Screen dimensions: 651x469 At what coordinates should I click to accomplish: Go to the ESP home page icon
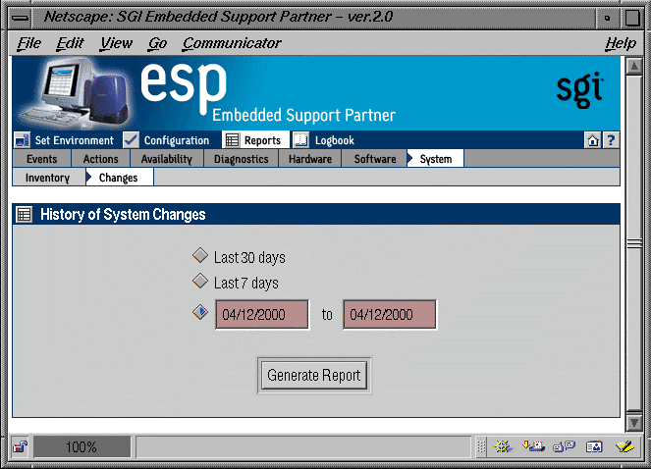tap(592, 140)
